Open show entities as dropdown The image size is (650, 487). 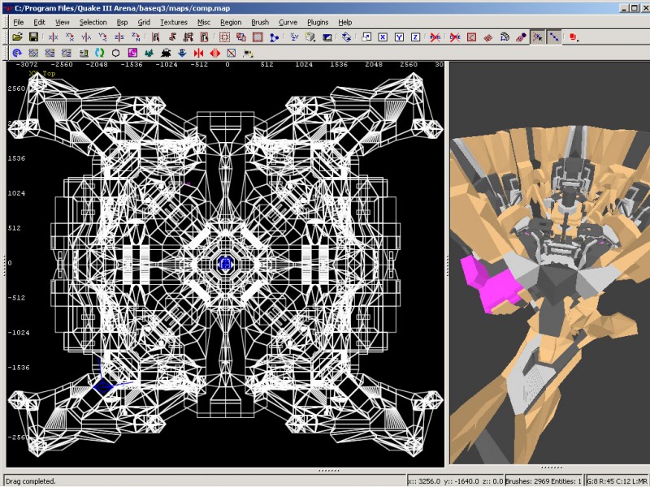(x=574, y=37)
